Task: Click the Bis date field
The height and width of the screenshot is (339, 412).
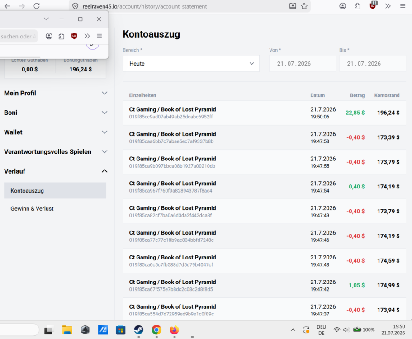Action: (x=372, y=64)
